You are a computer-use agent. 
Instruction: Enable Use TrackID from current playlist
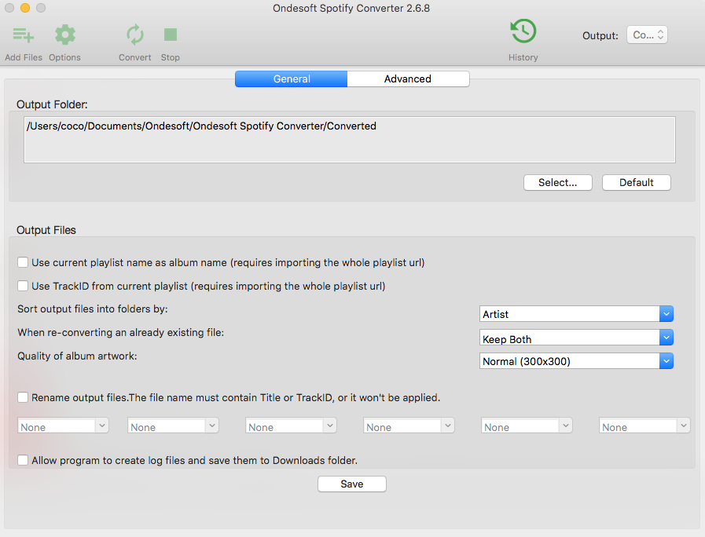click(x=23, y=286)
